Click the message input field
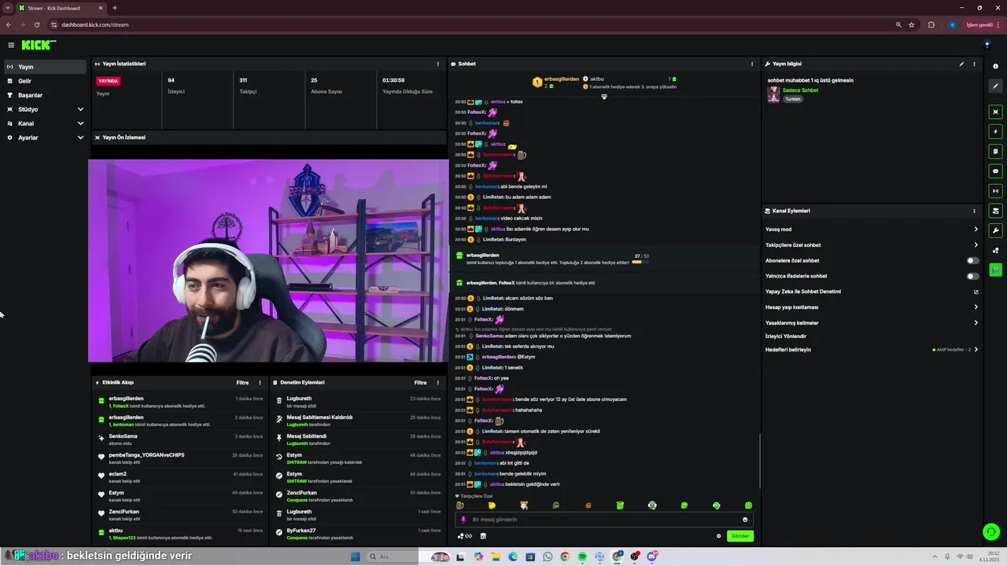Screen dimensions: 1007x566 604,520
